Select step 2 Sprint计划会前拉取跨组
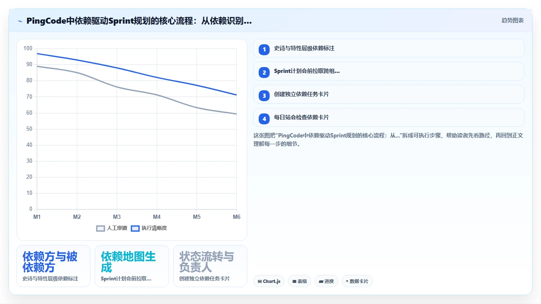541x304 pixels. pyautogui.click(x=389, y=71)
